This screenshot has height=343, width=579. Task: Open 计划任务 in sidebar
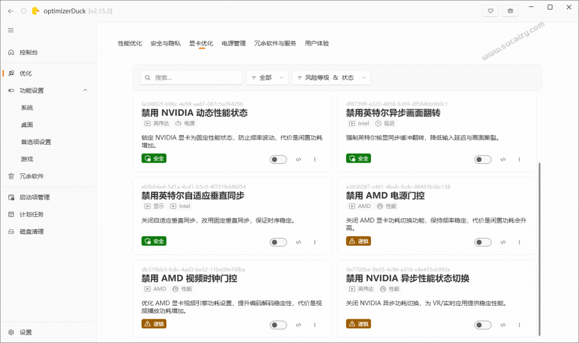[47, 214]
